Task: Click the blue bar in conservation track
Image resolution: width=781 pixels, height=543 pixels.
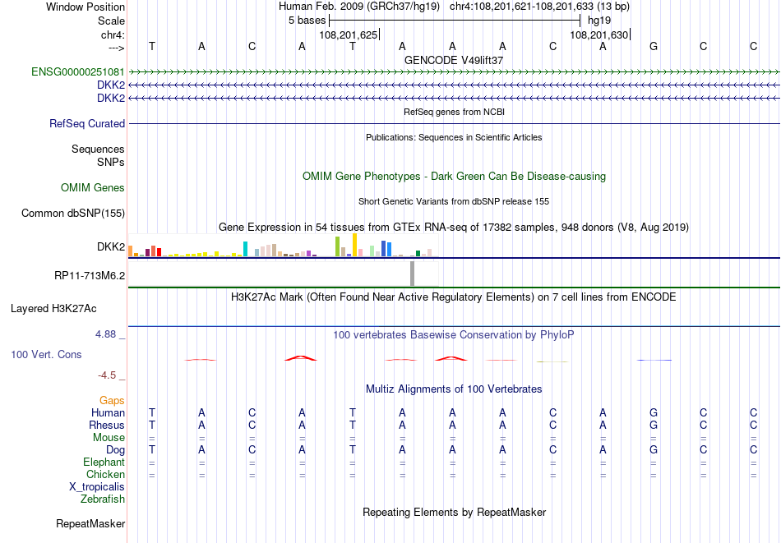Action: pyautogui.click(x=654, y=360)
